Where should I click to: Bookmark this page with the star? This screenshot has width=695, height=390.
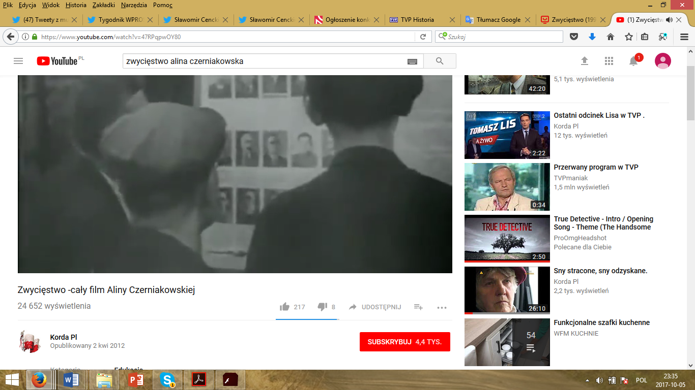tap(629, 37)
